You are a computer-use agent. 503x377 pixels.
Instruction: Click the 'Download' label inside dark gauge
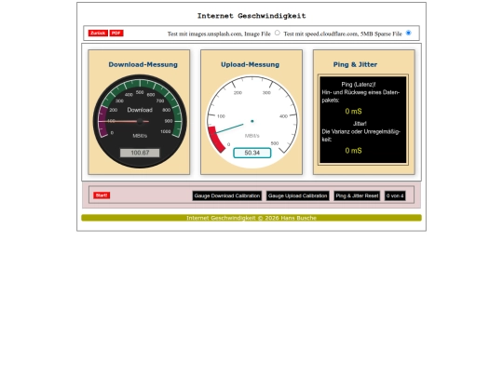tap(140, 110)
